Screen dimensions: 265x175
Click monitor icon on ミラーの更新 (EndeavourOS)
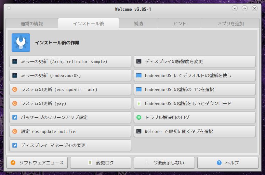click(x=15, y=75)
